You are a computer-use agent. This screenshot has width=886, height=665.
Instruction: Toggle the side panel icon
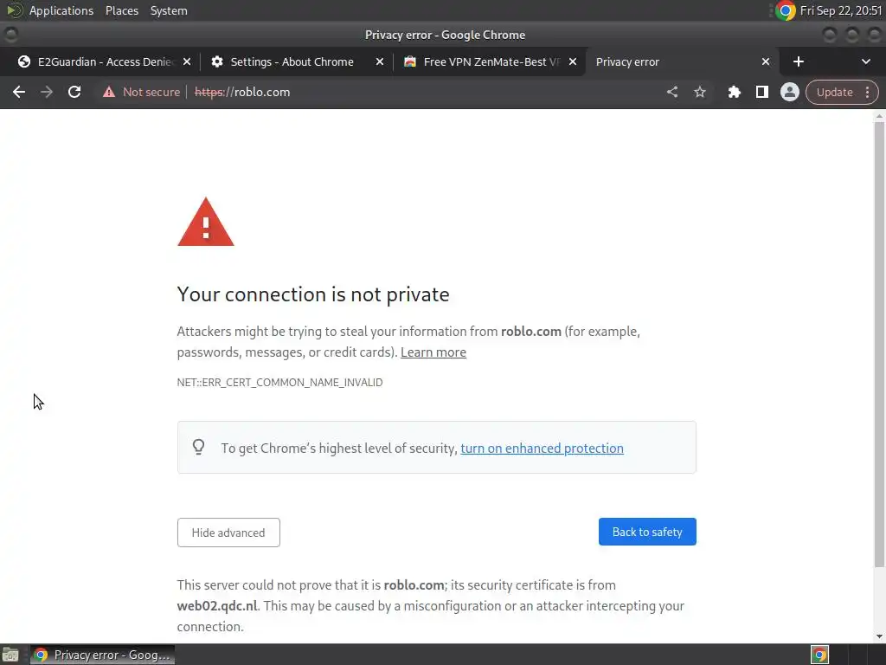pyautogui.click(x=761, y=92)
